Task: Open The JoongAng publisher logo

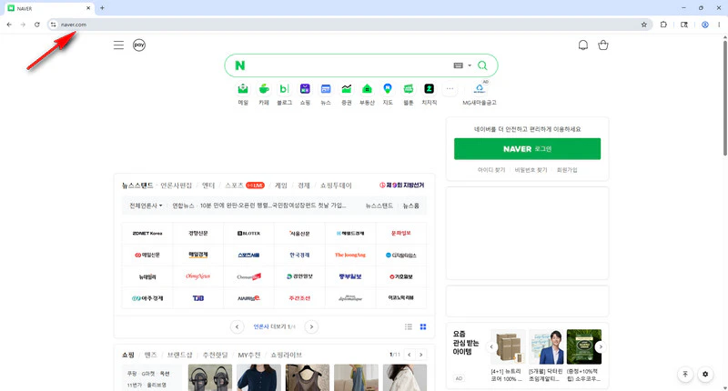Action: [x=350, y=256]
